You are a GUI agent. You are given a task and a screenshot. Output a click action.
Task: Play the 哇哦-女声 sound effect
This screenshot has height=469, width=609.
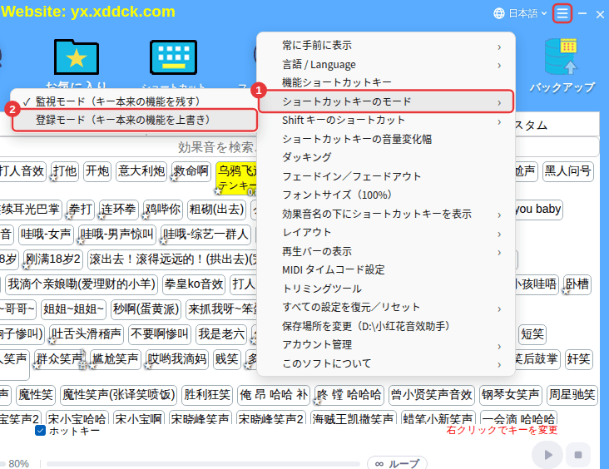46,234
